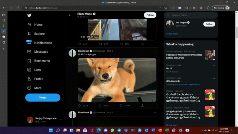Click Show more under What's happening
This screenshot has width=238, height=134.
[x=172, y=125]
